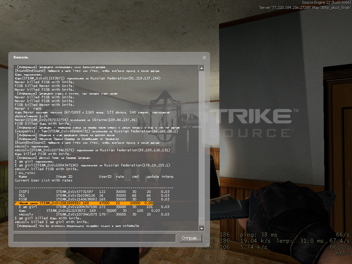The image size is (352, 264).
Task: Click the 'lerp: 31.0 ms' net graph readout
Action: (x=300, y=241)
